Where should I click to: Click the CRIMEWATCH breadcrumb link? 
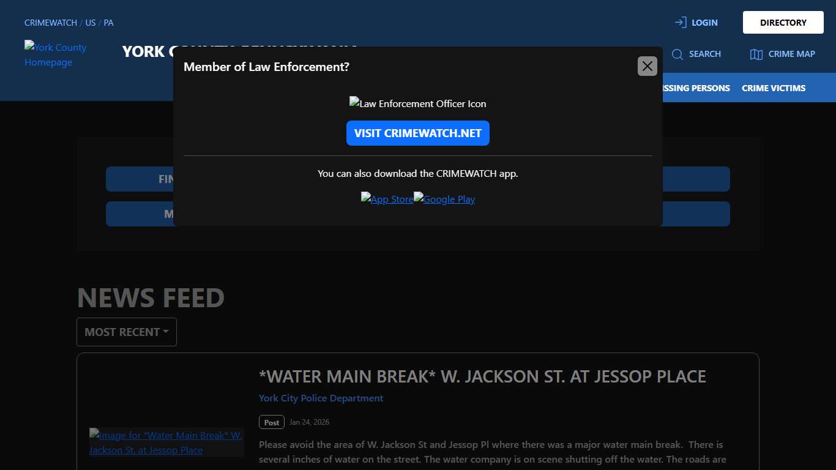51,23
